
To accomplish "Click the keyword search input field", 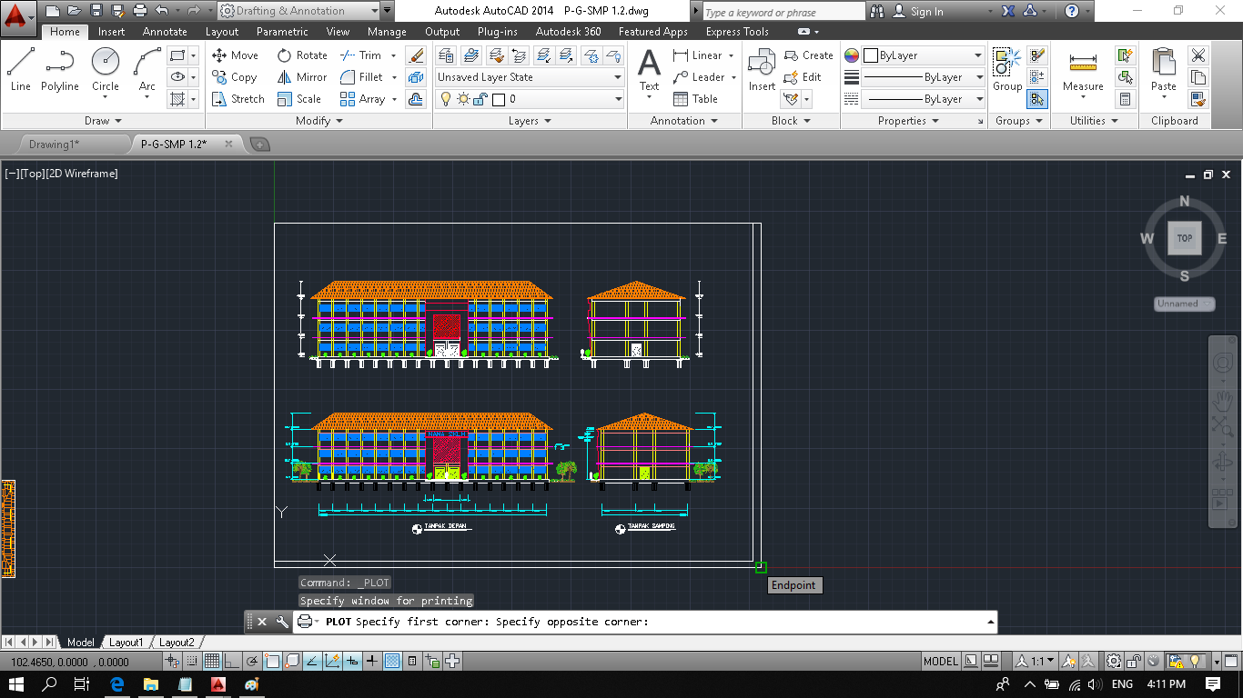I will (x=783, y=12).
